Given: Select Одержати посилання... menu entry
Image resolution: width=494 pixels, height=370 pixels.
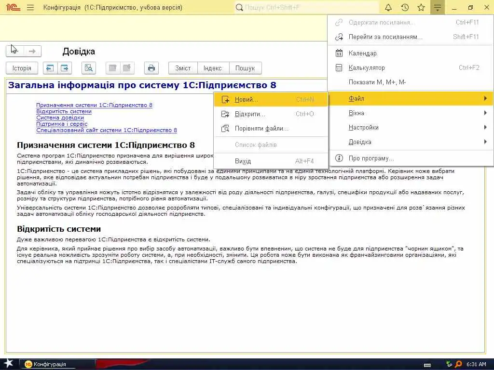Looking at the screenshot, I should pyautogui.click(x=411, y=22).
